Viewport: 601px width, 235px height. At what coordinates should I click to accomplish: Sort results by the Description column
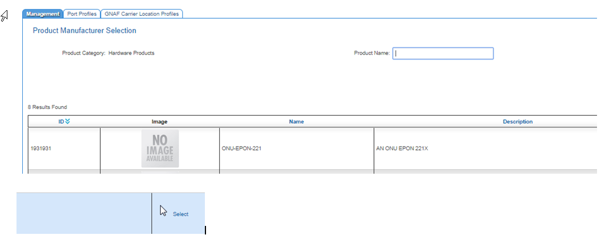[x=517, y=121]
